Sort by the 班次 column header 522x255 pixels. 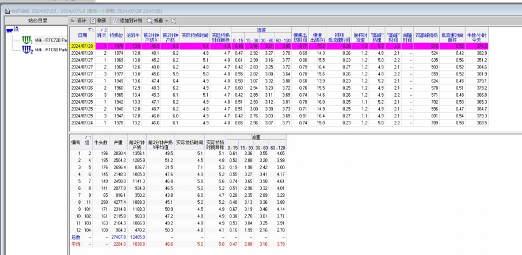tap(101, 35)
